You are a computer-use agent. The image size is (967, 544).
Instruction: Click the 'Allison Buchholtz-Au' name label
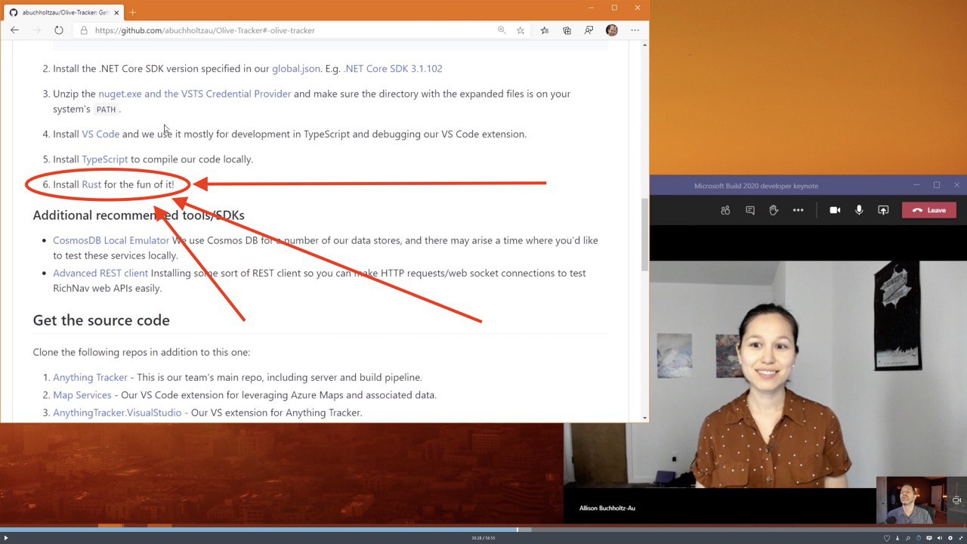point(607,508)
